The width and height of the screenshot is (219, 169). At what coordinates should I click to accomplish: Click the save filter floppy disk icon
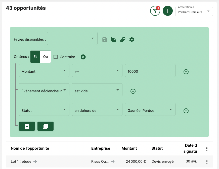[x=105, y=40]
